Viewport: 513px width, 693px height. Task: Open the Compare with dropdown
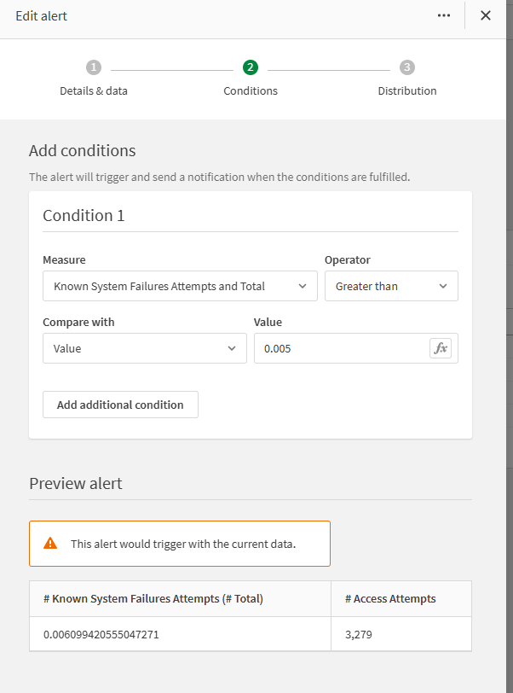145,348
